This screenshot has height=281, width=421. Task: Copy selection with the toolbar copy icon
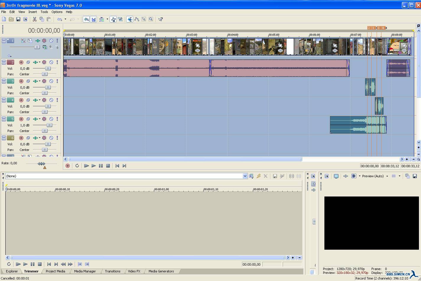(42, 19)
